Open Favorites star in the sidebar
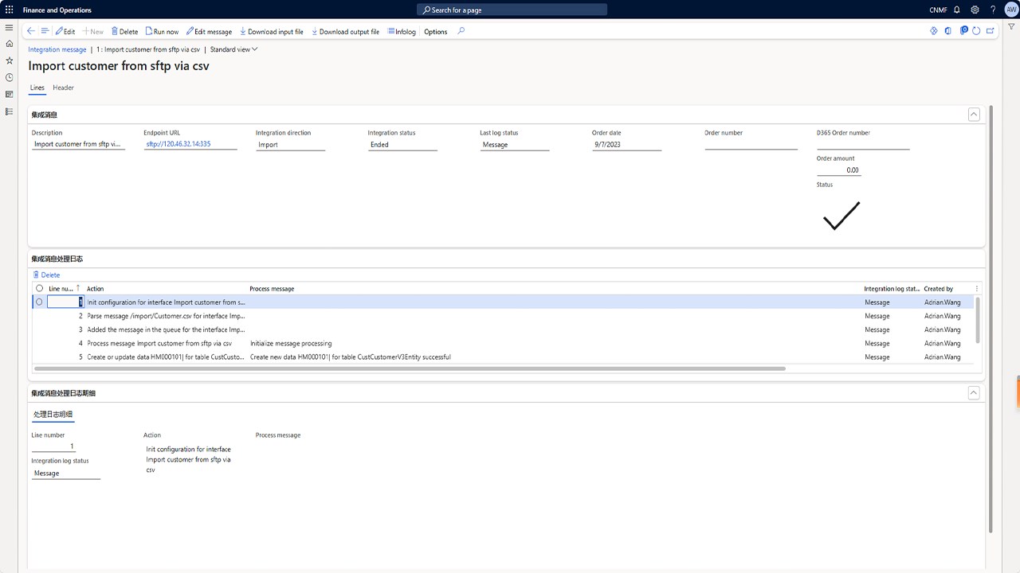The width and height of the screenshot is (1020, 573). tap(9, 60)
